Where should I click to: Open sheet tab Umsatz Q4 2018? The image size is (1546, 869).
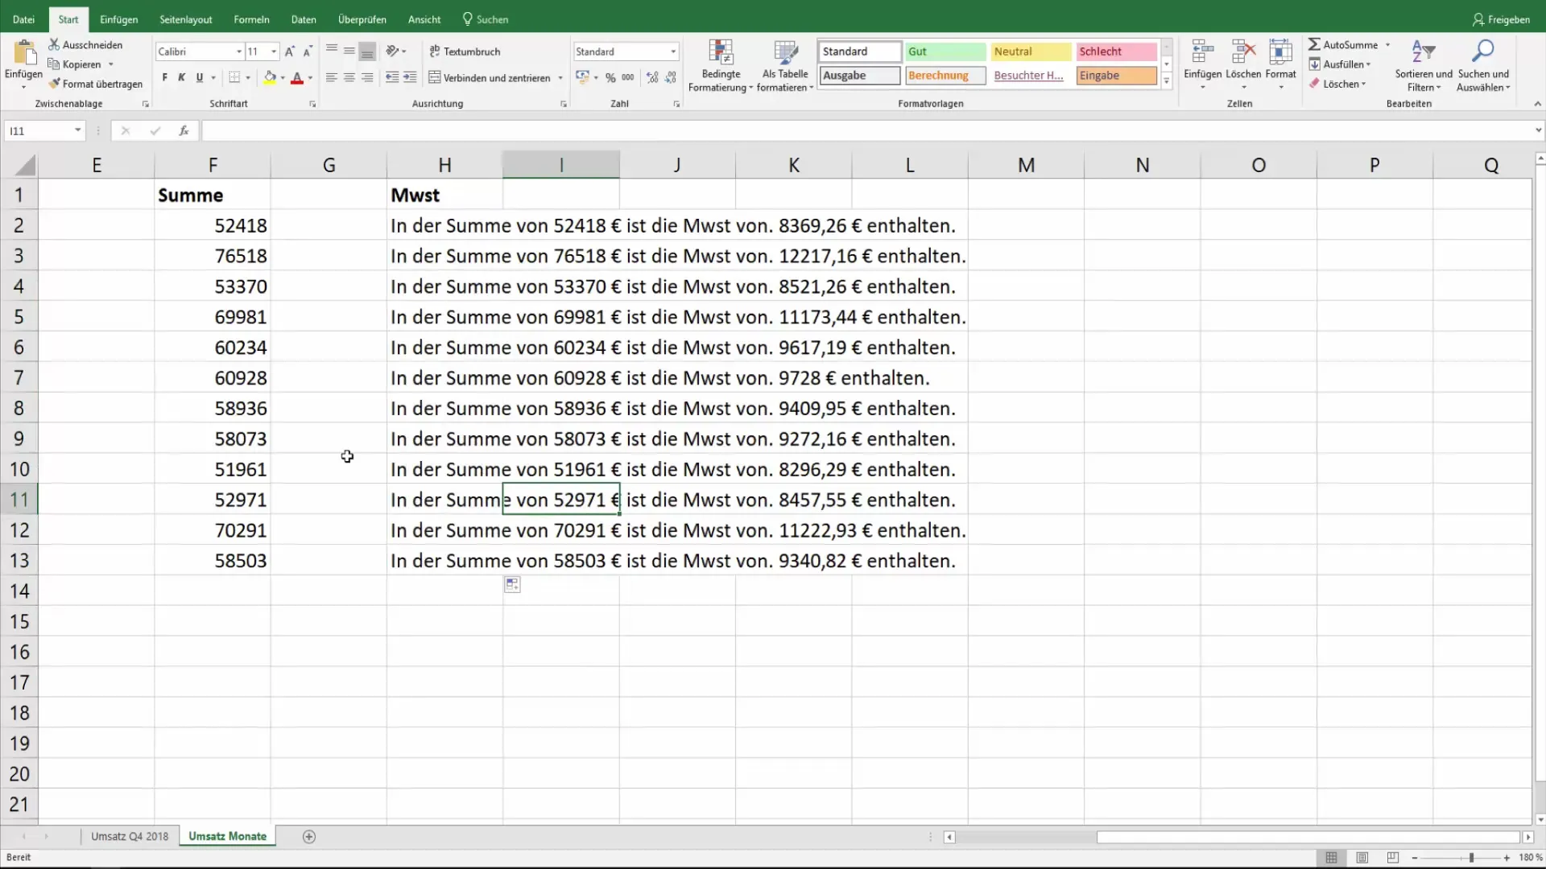130,837
